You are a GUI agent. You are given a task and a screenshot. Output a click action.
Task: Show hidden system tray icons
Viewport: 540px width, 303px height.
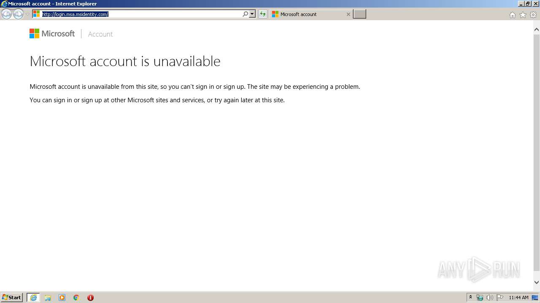click(470, 298)
